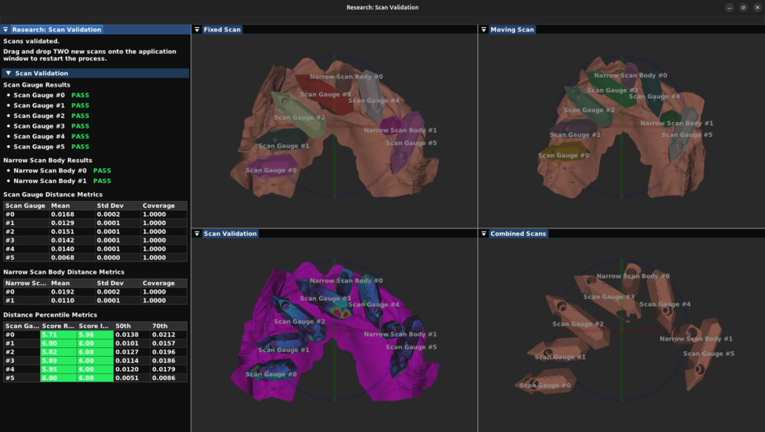Image resolution: width=765 pixels, height=432 pixels.
Task: Click the Fixed Scan panel menu arrow
Action: pyautogui.click(x=197, y=30)
